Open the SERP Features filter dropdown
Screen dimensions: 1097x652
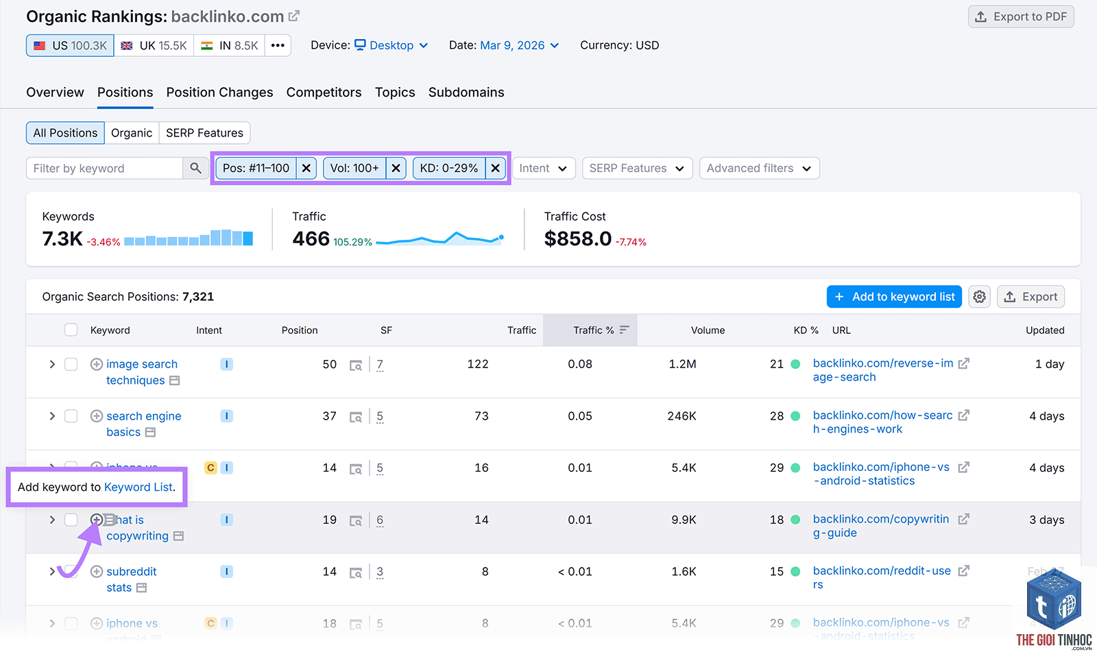[637, 168]
